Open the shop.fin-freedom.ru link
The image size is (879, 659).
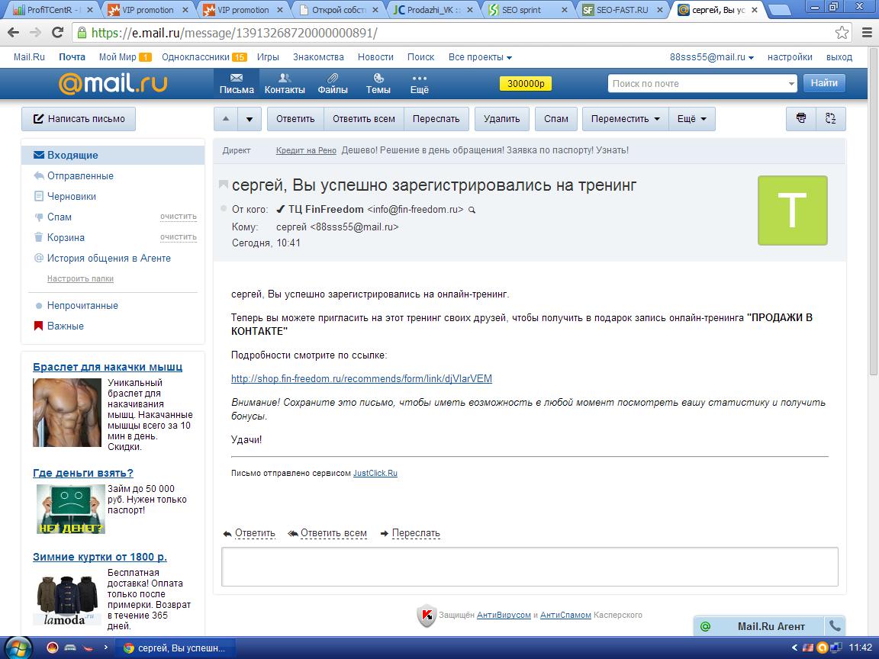coord(362,379)
